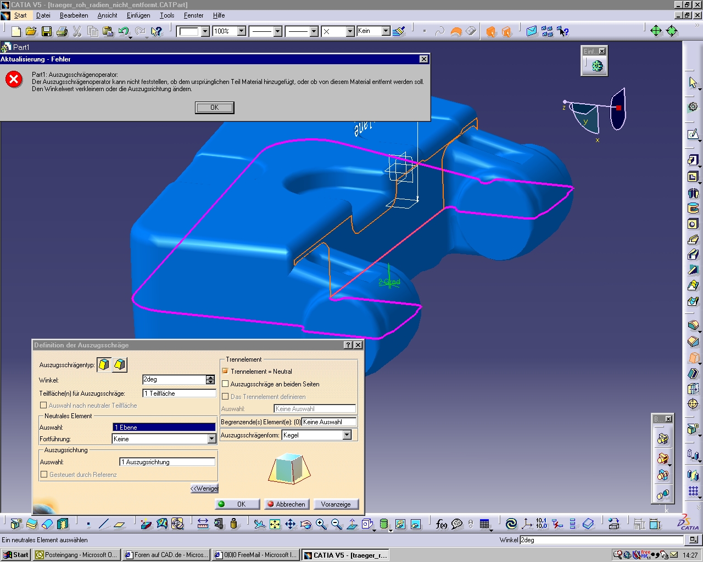Select the constant draft type icon
This screenshot has height=562, width=703.
tap(104, 364)
